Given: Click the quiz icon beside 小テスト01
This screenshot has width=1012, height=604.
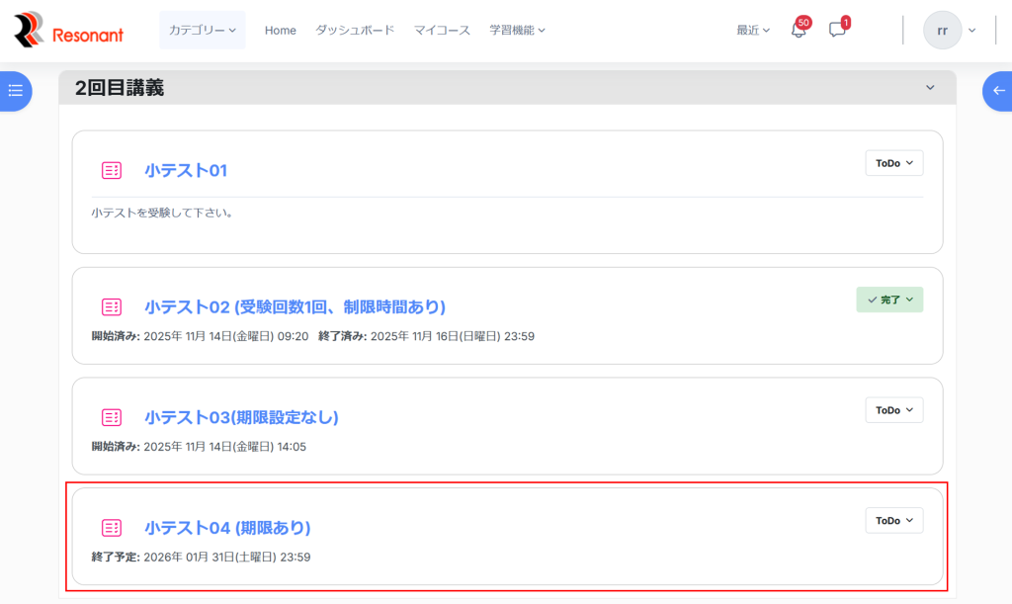Looking at the screenshot, I should click(112, 171).
